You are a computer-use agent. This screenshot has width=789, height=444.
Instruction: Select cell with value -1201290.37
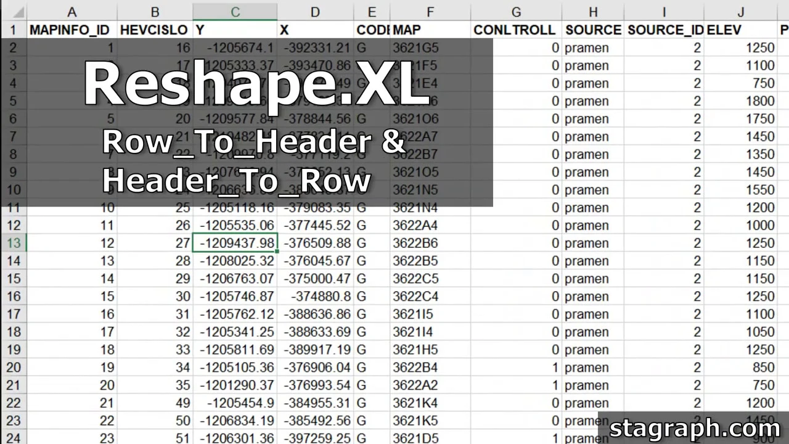click(x=235, y=385)
